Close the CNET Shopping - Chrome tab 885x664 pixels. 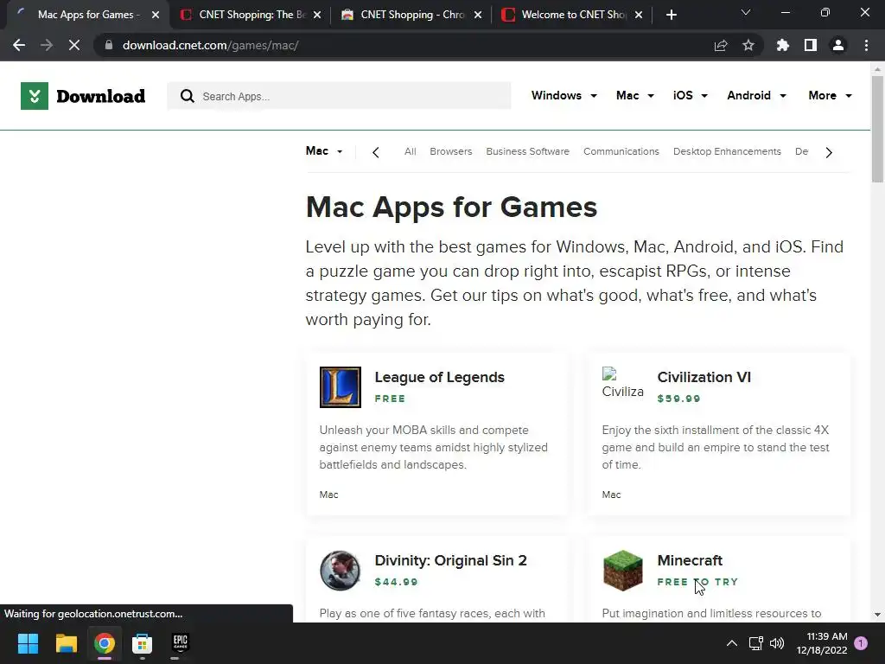coord(478,15)
